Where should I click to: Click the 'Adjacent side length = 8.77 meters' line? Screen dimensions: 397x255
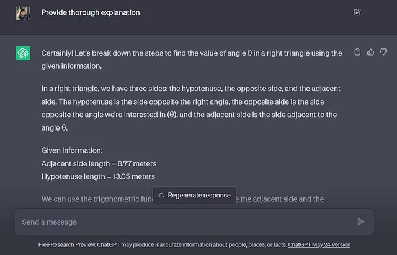[99, 163]
